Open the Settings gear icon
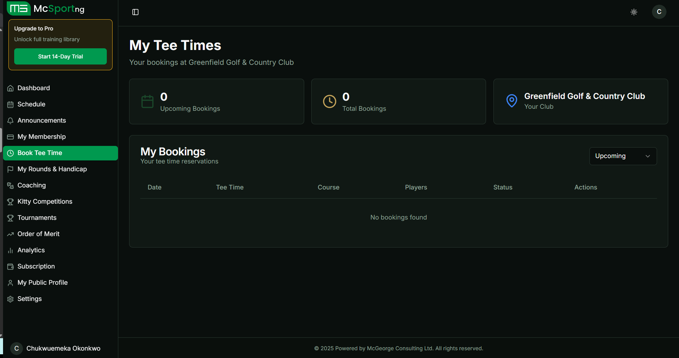This screenshot has width=679, height=358. tap(10, 299)
